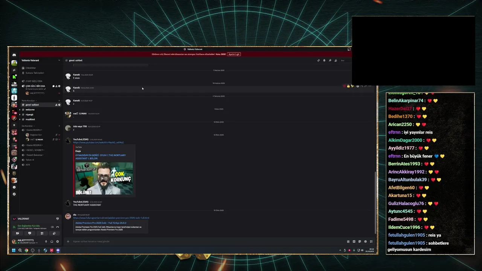Join 2 KAT GİZLİ ODA voice channel
This screenshot has height=271, width=482.
(x=41, y=81)
